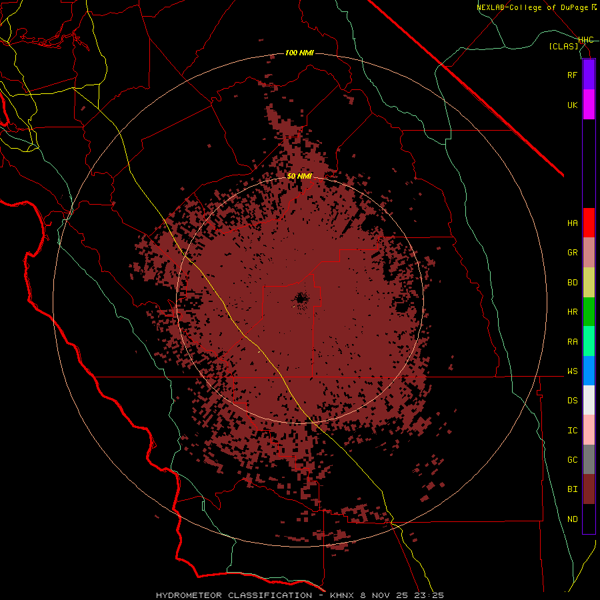The height and width of the screenshot is (600, 600).
Task: Pick the HR green legend swatch
Action: pyautogui.click(x=589, y=312)
